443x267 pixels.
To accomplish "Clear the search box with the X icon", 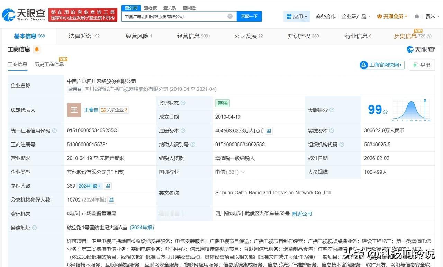I will pos(230,16).
